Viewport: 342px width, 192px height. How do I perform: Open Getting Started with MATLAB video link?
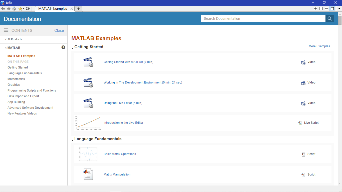(128, 62)
